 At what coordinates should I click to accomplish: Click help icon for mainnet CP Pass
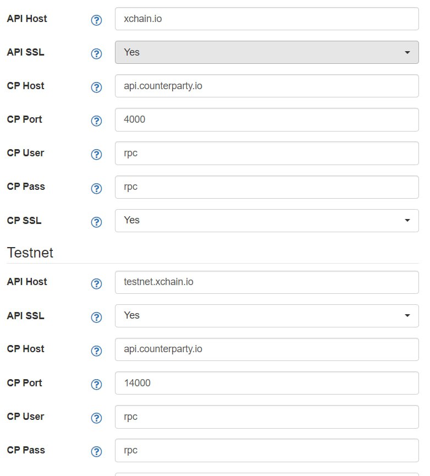(x=96, y=189)
